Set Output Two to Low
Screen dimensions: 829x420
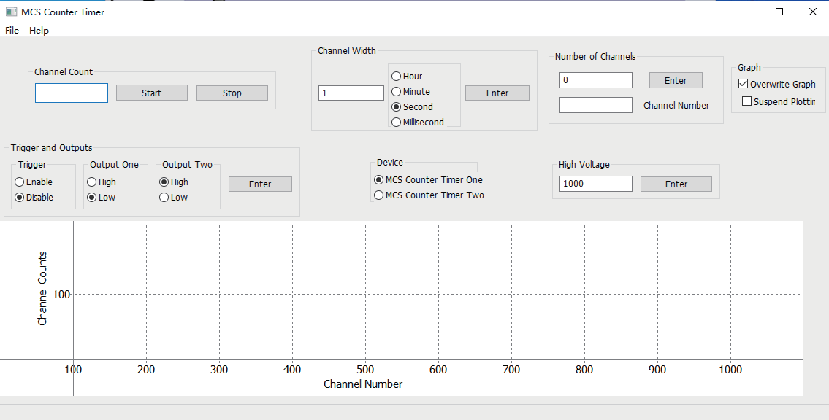164,198
